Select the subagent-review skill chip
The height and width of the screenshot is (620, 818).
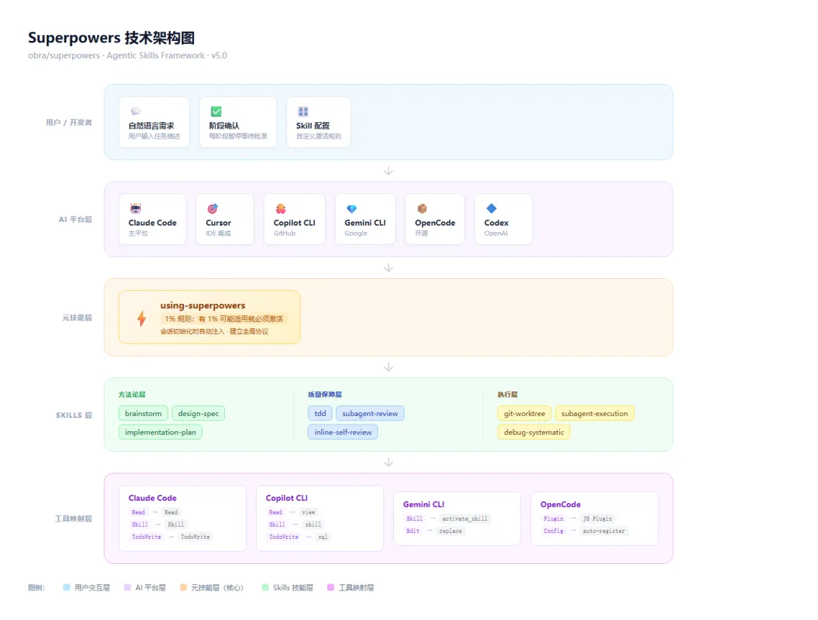coord(370,413)
